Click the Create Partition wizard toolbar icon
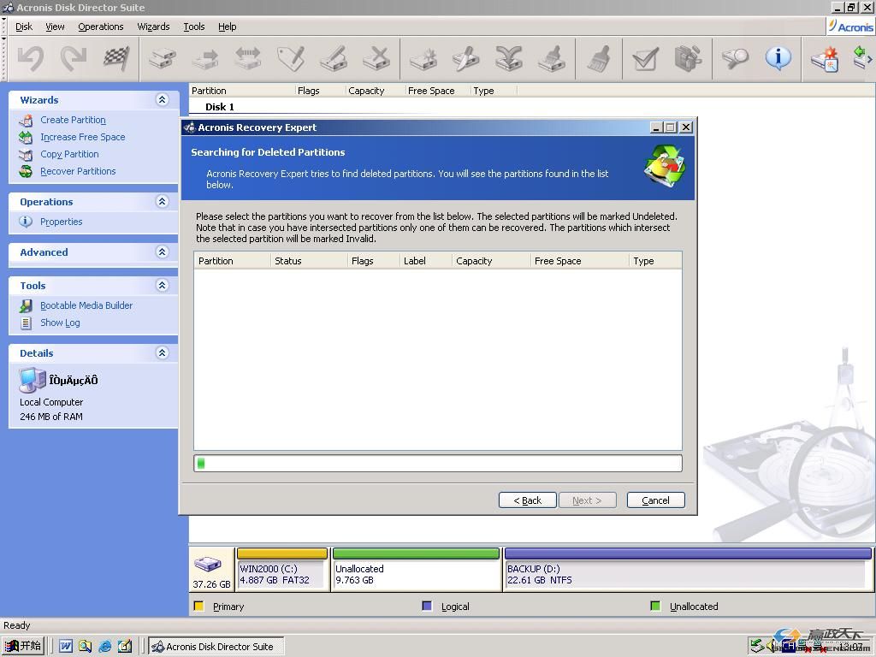This screenshot has height=657, width=876. (826, 59)
